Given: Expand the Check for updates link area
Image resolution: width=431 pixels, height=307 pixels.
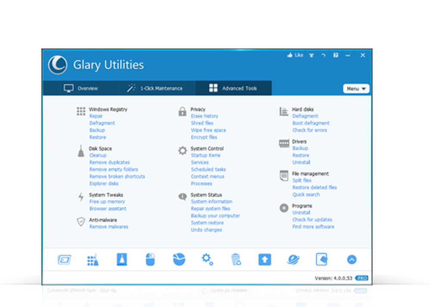Looking at the screenshot, I should [312, 219].
